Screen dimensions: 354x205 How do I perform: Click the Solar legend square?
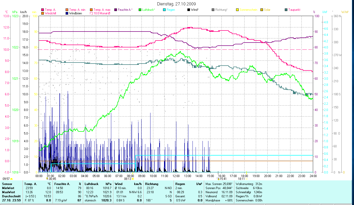tap(262, 10)
